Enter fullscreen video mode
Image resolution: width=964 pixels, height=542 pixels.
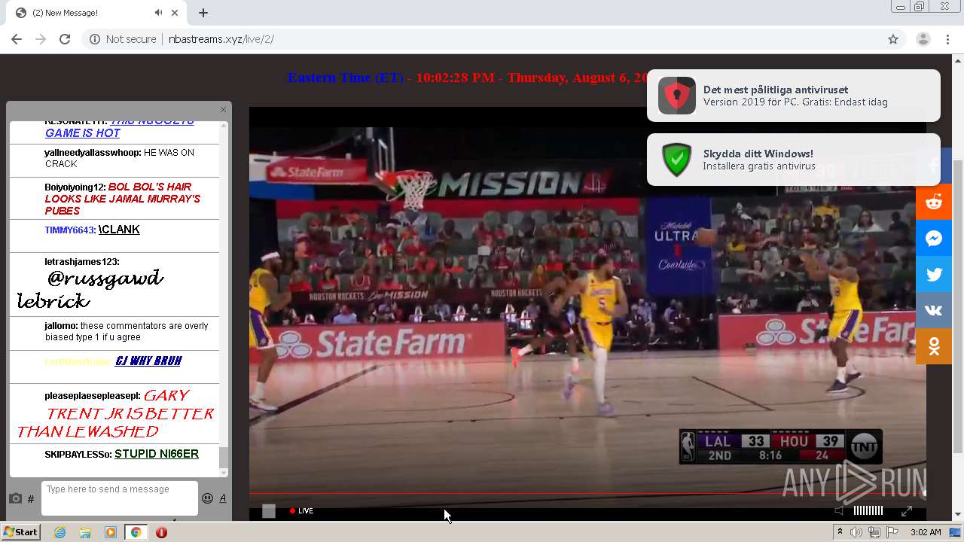907,511
